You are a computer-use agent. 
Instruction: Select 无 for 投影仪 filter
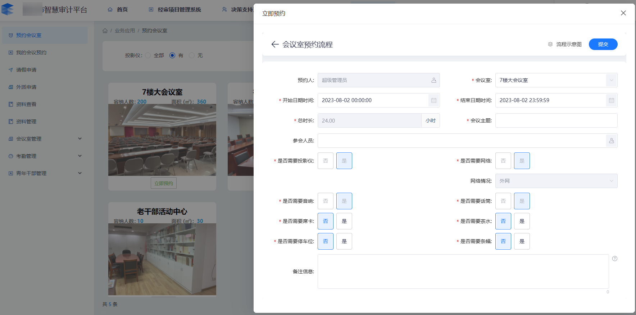(x=192, y=55)
